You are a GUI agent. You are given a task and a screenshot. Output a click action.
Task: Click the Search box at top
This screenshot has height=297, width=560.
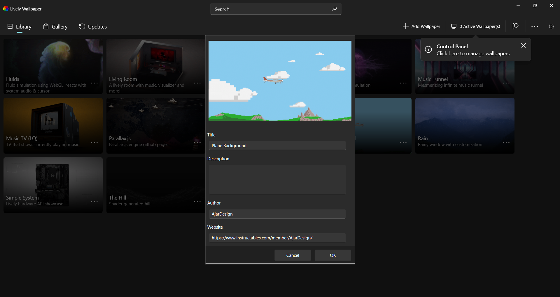pyautogui.click(x=276, y=9)
